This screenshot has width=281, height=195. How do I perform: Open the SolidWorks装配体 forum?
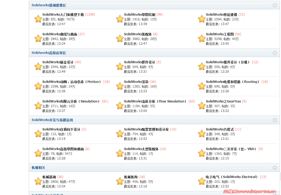coord(138,34)
